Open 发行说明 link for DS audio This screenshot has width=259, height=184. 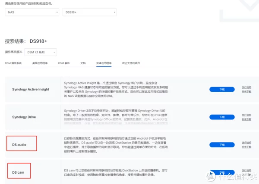click(x=246, y=143)
